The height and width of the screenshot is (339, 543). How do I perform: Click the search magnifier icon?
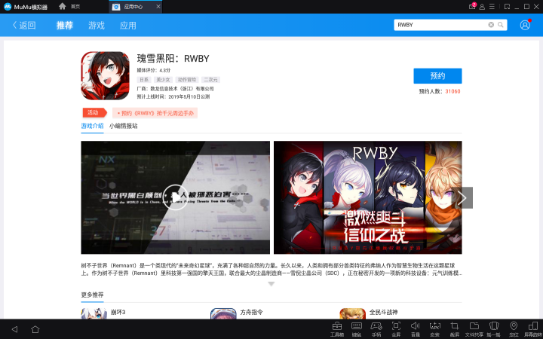click(x=501, y=25)
